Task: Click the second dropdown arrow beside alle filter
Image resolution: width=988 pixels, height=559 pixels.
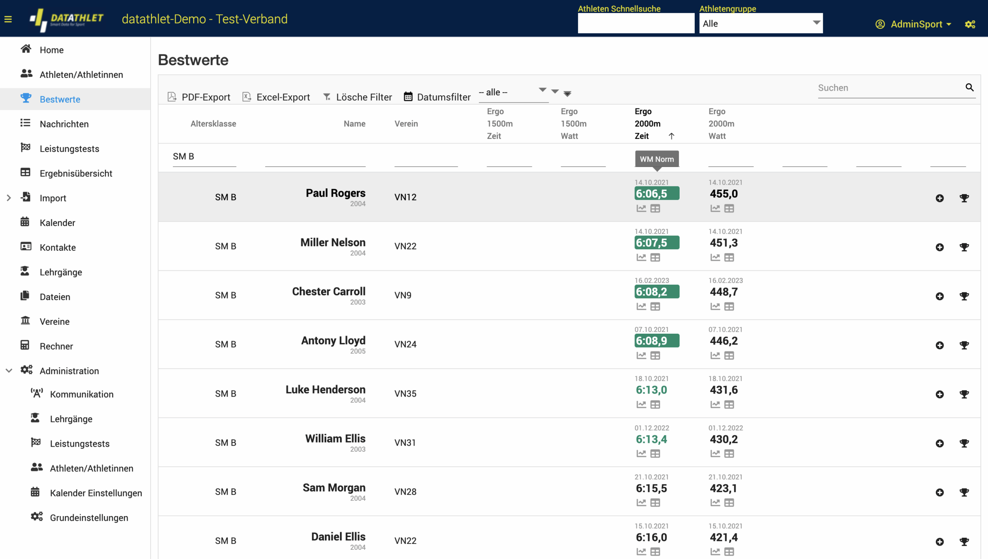Action: coord(555,91)
